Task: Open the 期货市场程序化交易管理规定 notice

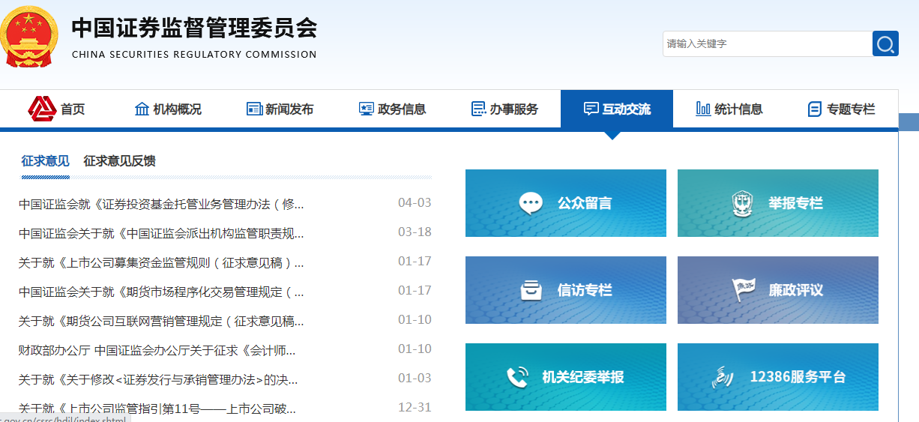Action: 161,292
